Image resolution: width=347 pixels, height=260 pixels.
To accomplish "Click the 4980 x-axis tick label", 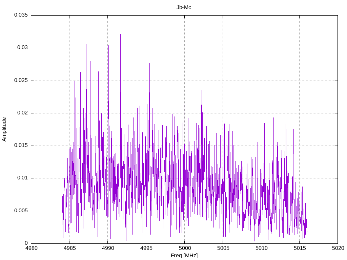I will [31, 248].
